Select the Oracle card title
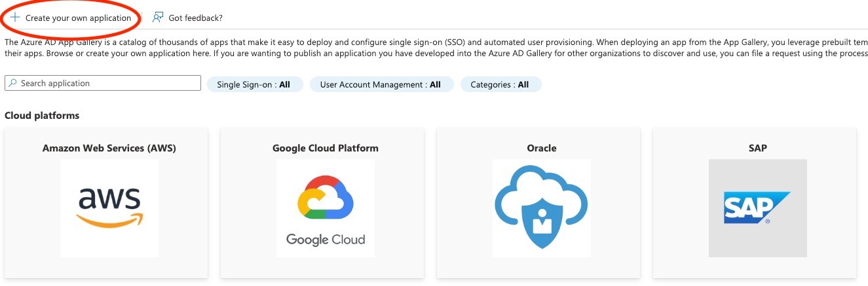This screenshot has width=868, height=286. pos(542,148)
